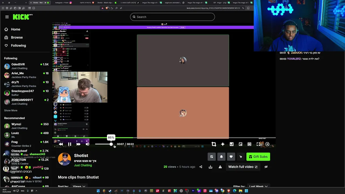Open Premiere Pro from the taskbar

pyautogui.click(x=193, y=191)
